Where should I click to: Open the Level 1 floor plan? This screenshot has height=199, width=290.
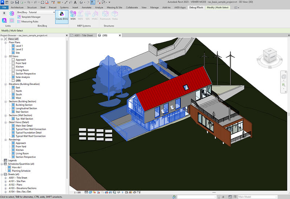[19, 46]
